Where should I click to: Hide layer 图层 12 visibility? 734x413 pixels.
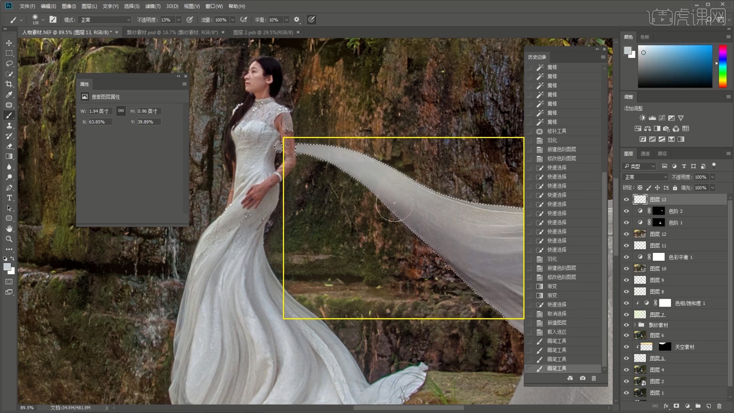click(626, 234)
